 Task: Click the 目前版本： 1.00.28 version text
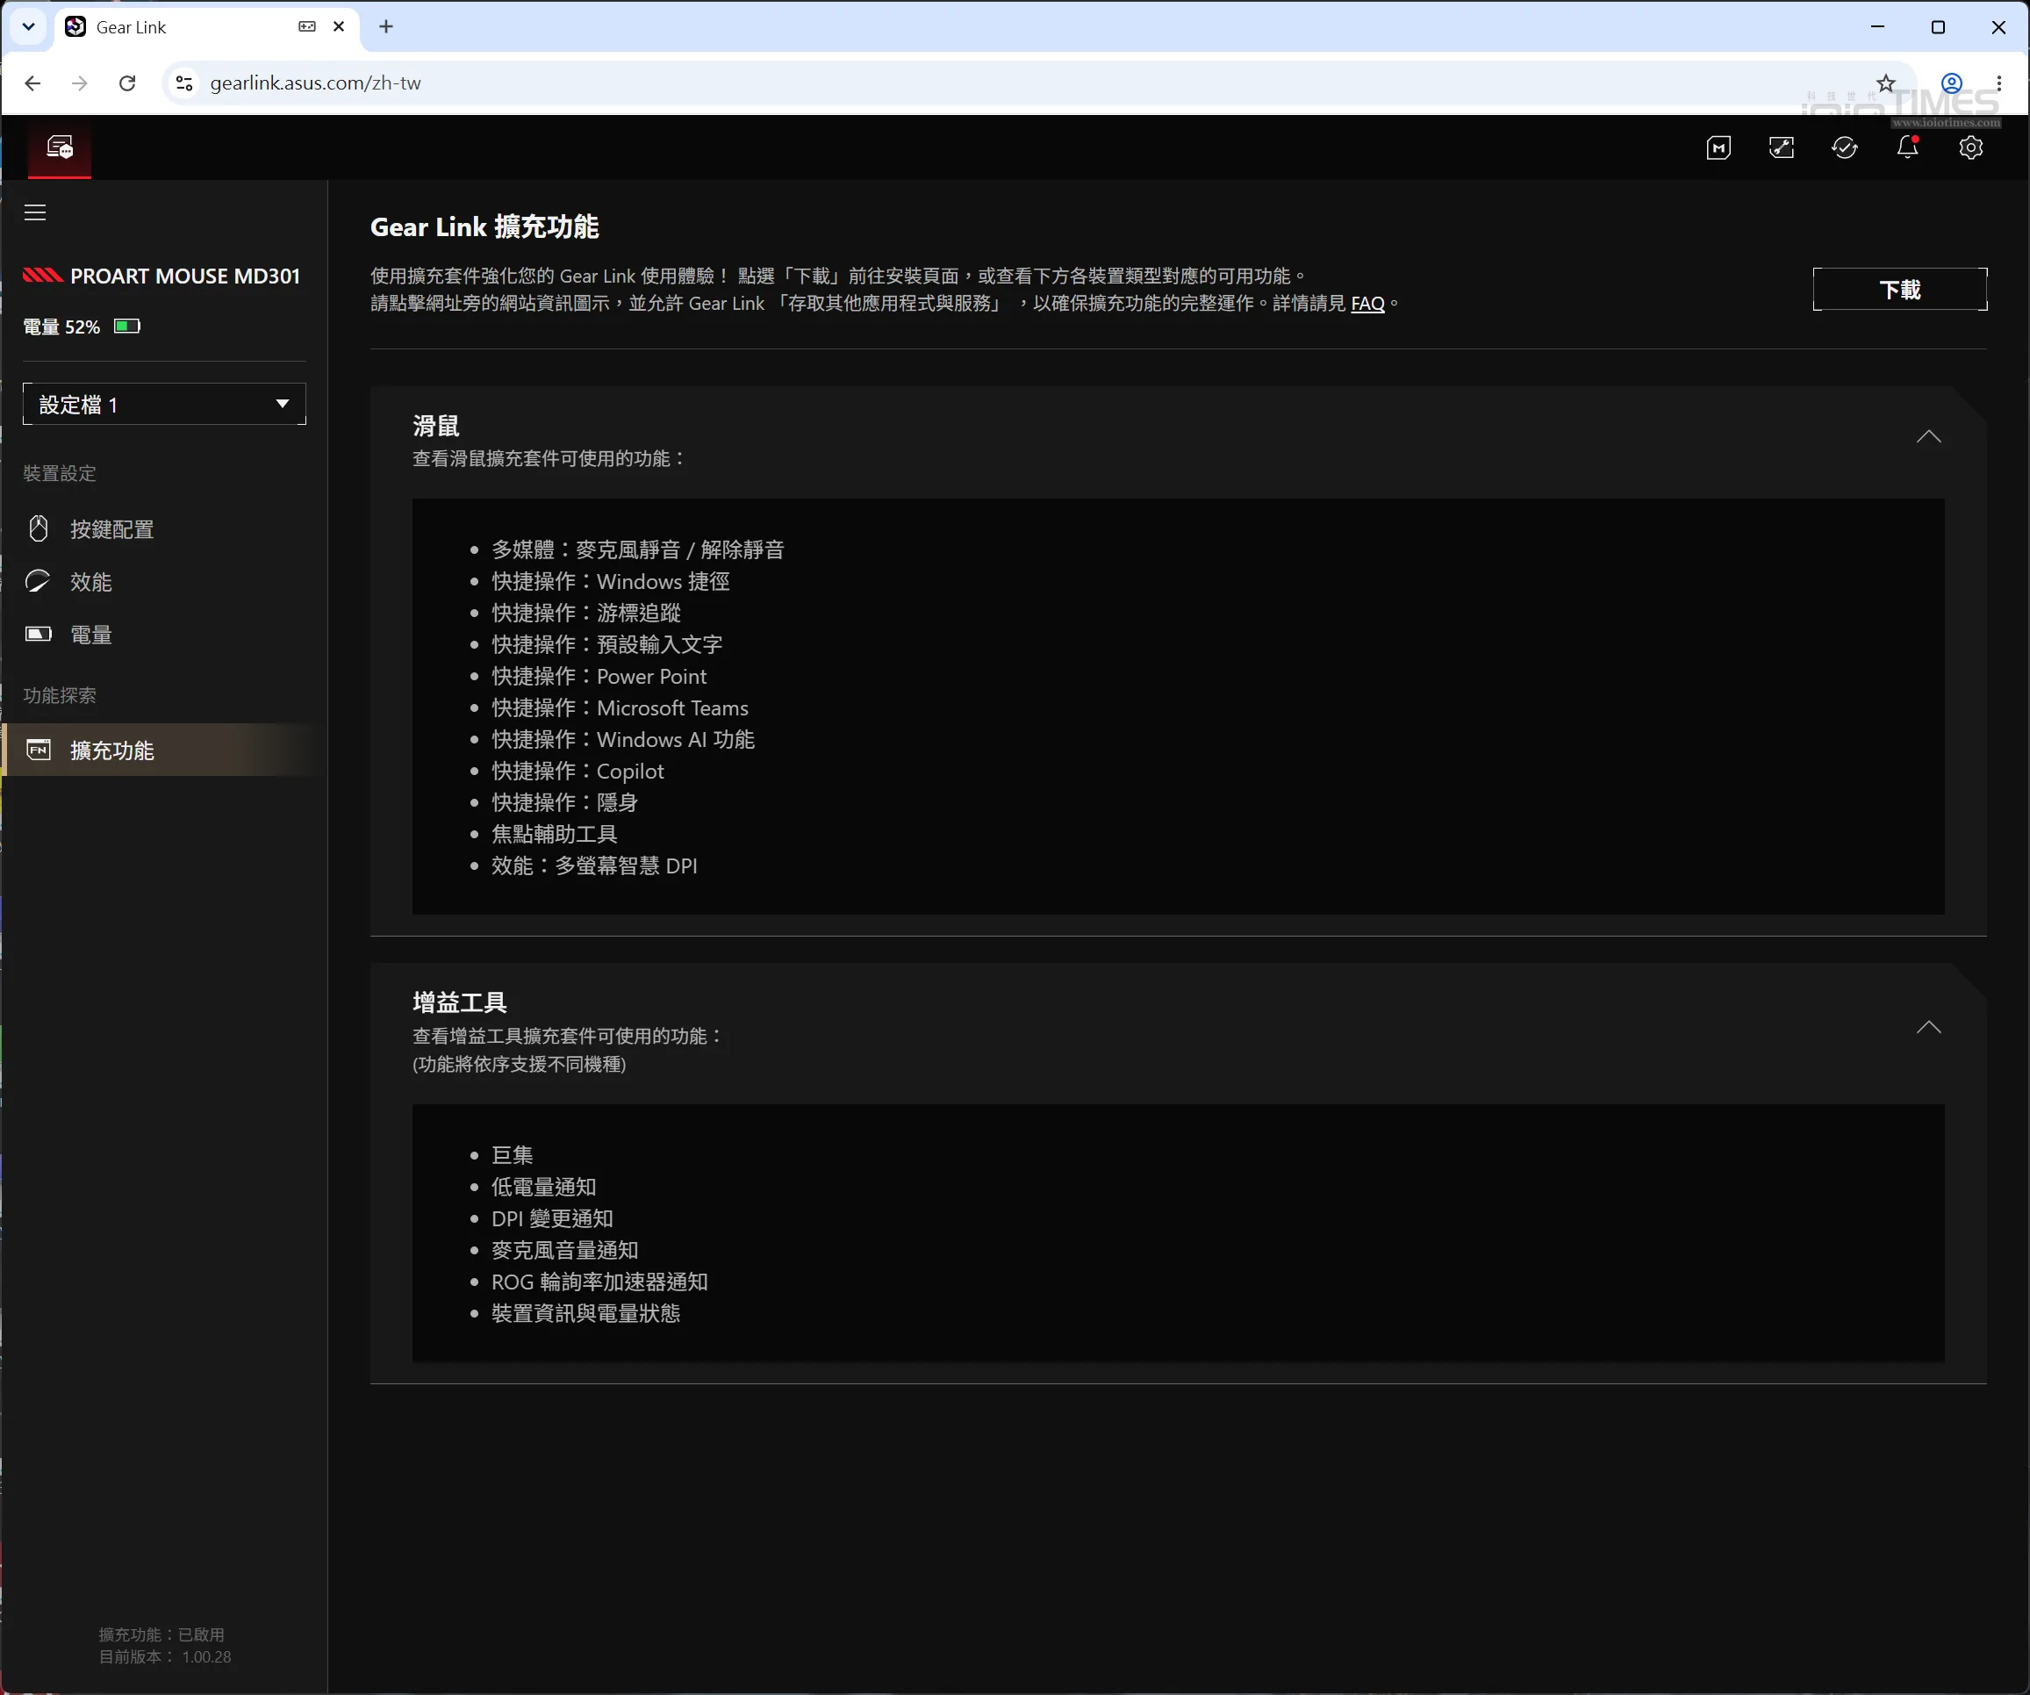click(165, 1657)
